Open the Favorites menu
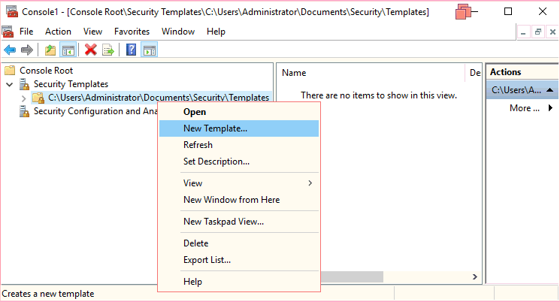This screenshot has height=302, width=560. tap(132, 32)
